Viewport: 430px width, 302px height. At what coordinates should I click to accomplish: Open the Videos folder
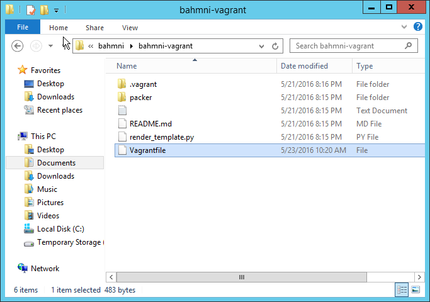click(48, 216)
